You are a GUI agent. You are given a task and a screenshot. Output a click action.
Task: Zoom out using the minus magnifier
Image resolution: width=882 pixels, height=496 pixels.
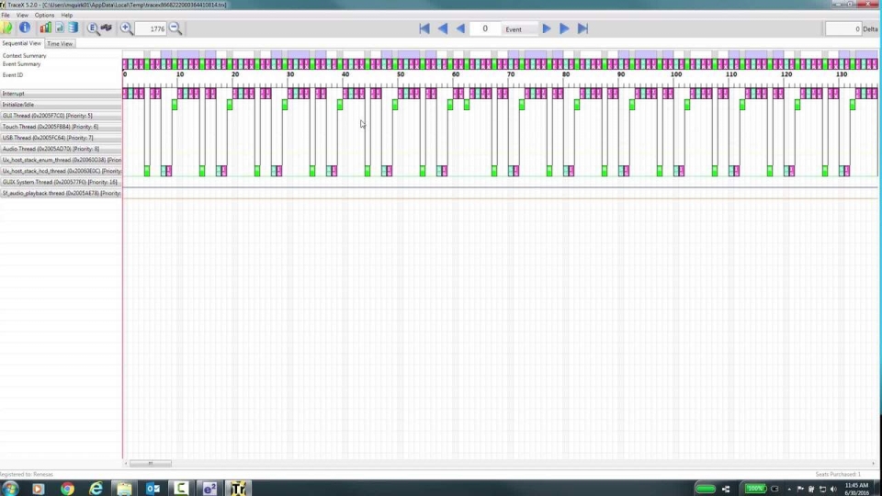pos(175,28)
